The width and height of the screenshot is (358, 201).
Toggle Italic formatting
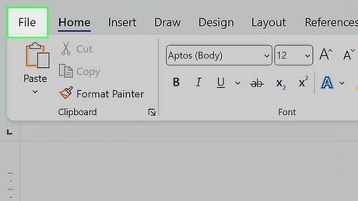[198, 83]
